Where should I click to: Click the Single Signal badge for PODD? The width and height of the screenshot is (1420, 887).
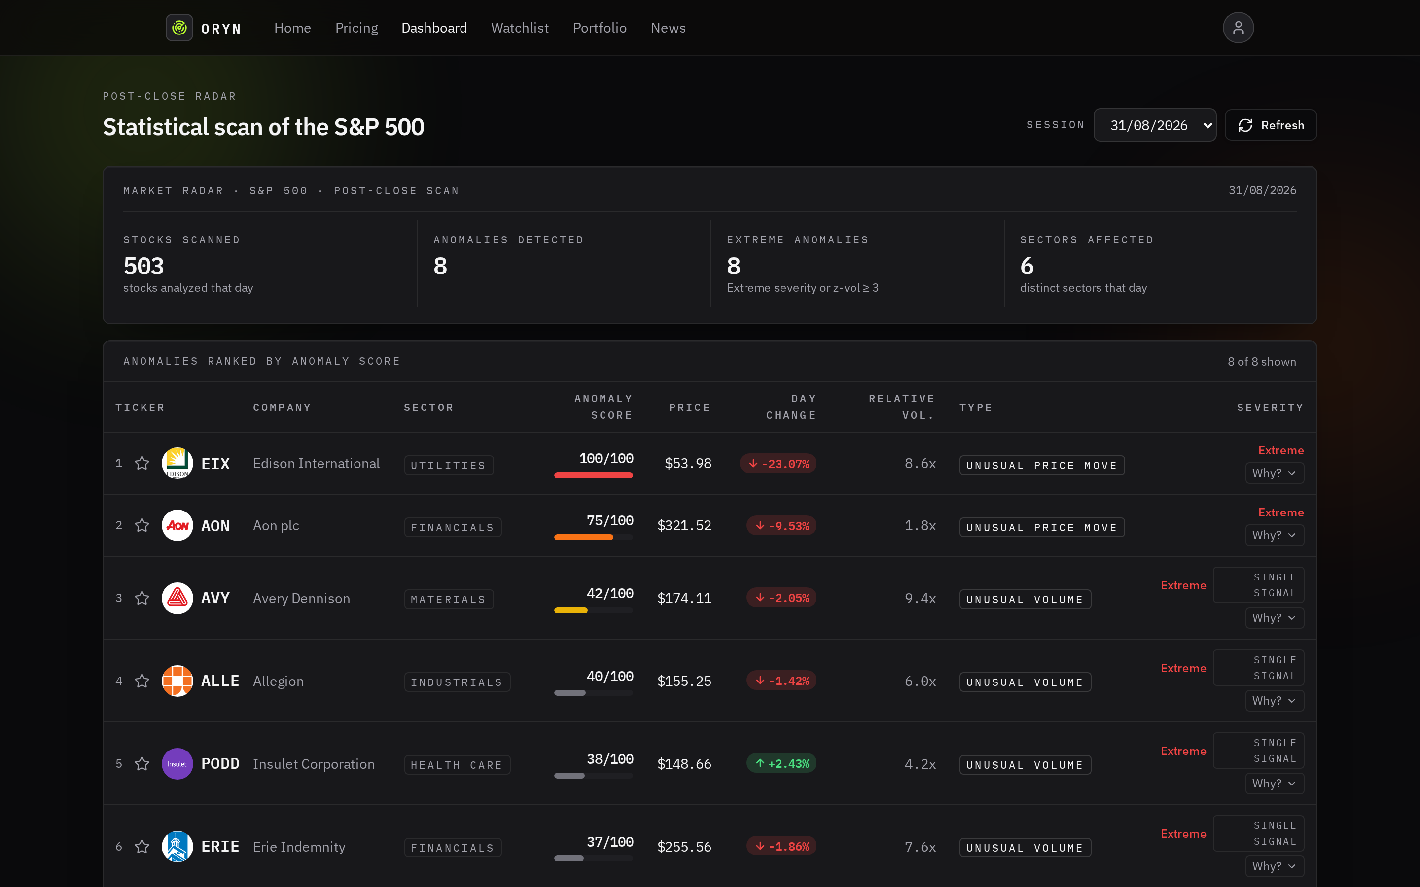coord(1259,751)
